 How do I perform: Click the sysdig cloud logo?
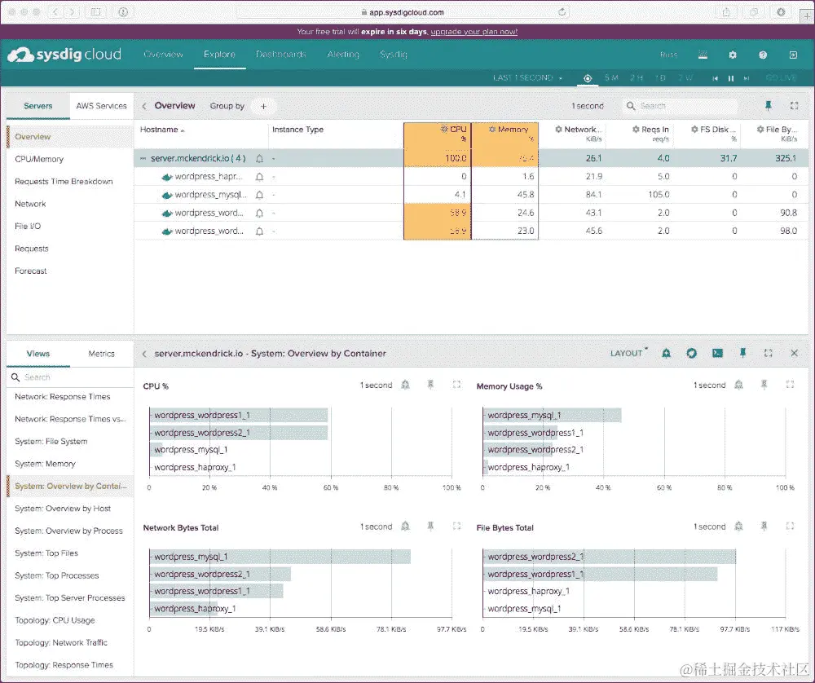[64, 55]
